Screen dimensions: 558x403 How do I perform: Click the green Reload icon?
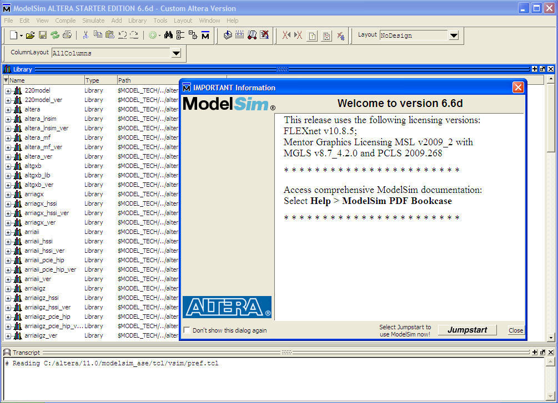click(x=54, y=35)
